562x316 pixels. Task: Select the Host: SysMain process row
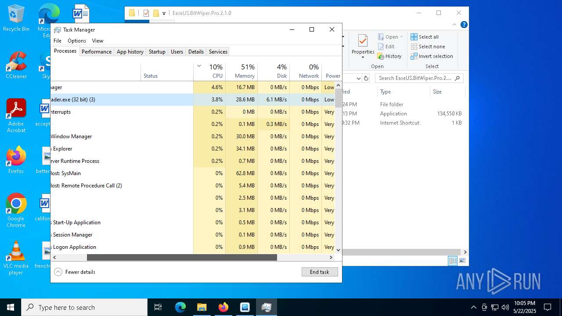coord(193,173)
